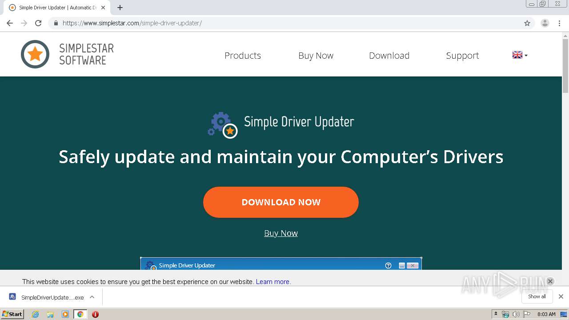Click the help icon in app preview
This screenshot has width=569, height=320.
click(388, 265)
